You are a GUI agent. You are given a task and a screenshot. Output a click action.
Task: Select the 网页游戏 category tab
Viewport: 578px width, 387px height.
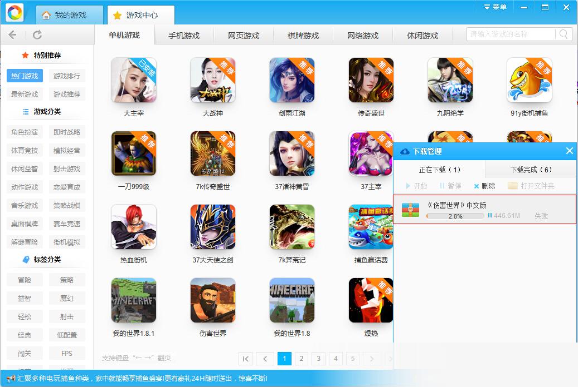243,36
